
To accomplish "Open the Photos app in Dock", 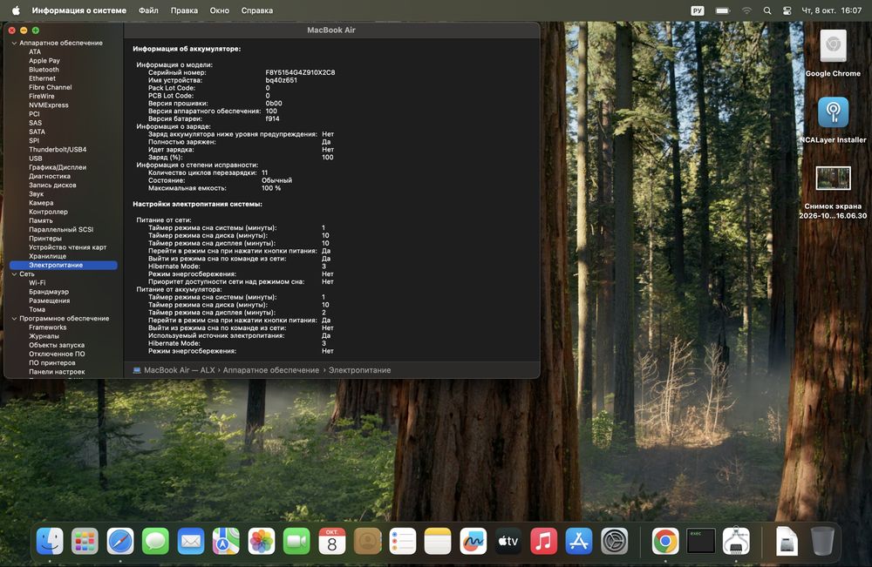I will tap(262, 541).
